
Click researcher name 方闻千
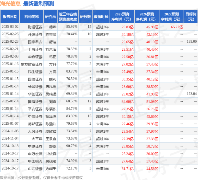51,168
